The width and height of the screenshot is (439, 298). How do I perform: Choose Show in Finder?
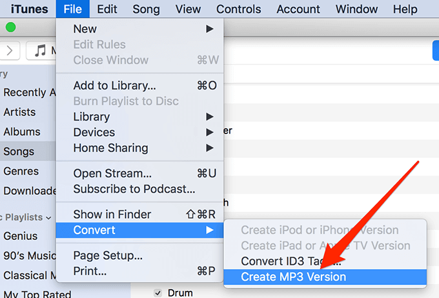tap(112, 214)
